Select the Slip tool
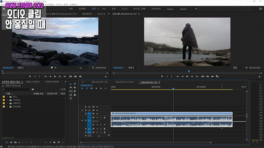This screenshot has width=264, height=148. (71, 91)
